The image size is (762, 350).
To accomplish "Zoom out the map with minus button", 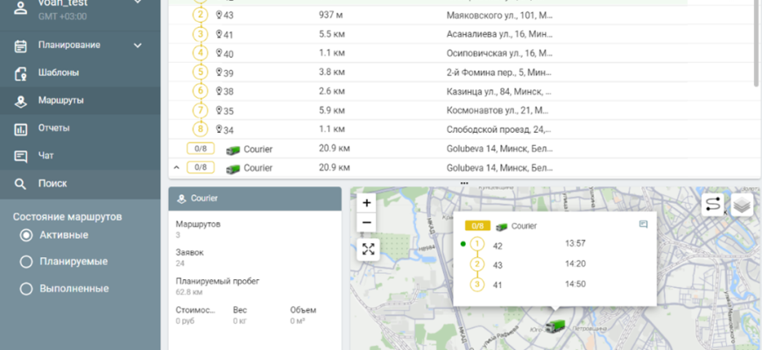I will point(367,222).
